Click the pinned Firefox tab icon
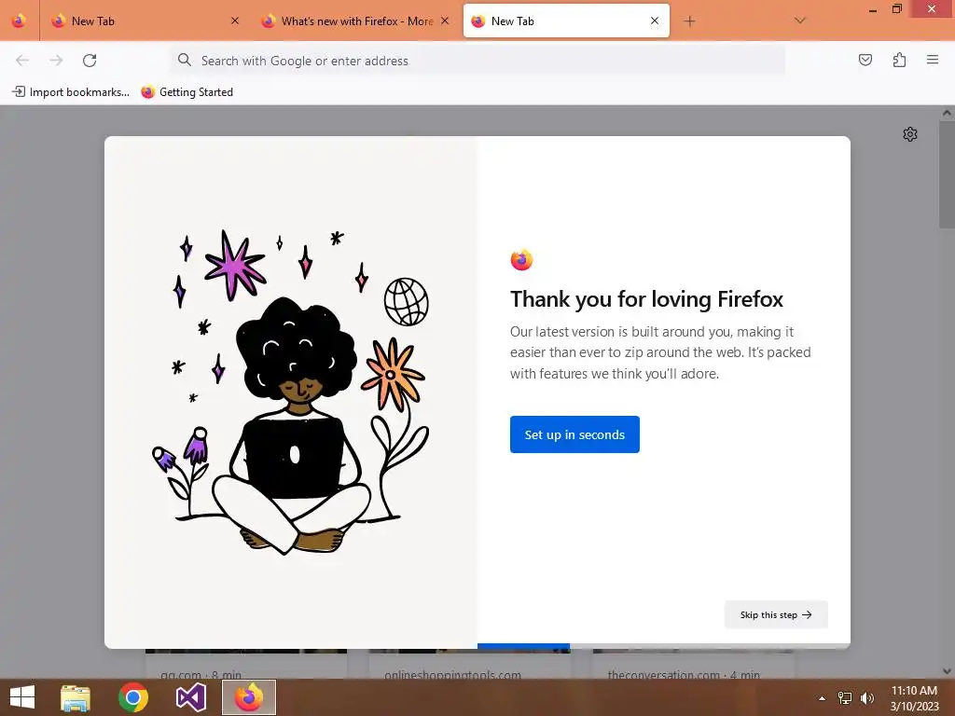Image resolution: width=955 pixels, height=716 pixels. (x=19, y=21)
